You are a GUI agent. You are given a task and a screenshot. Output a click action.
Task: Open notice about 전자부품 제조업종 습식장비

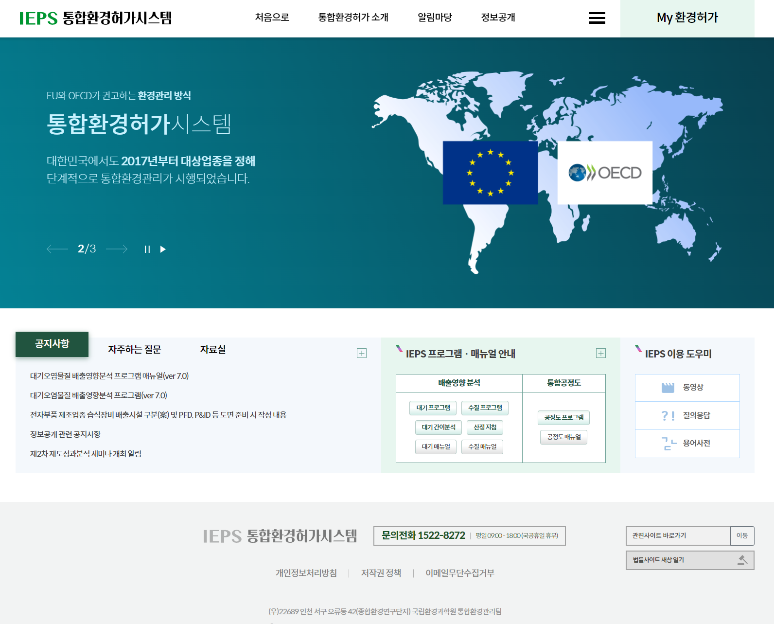[158, 415]
